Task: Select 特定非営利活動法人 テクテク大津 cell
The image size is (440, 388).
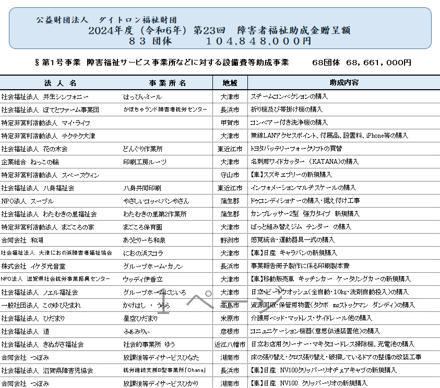Action: [48, 136]
